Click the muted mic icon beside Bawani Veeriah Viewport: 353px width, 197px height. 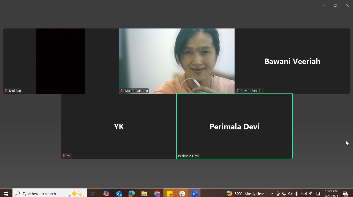pyautogui.click(x=238, y=91)
